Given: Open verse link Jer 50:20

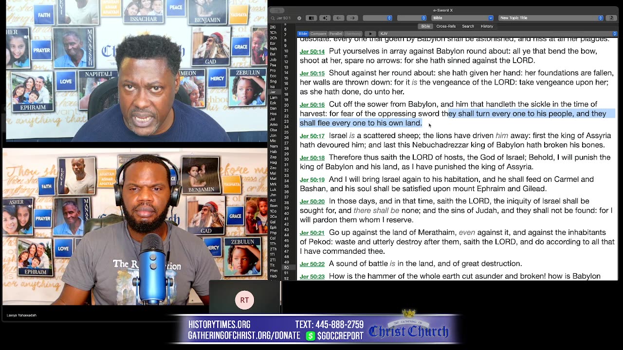Looking at the screenshot, I should point(312,202).
